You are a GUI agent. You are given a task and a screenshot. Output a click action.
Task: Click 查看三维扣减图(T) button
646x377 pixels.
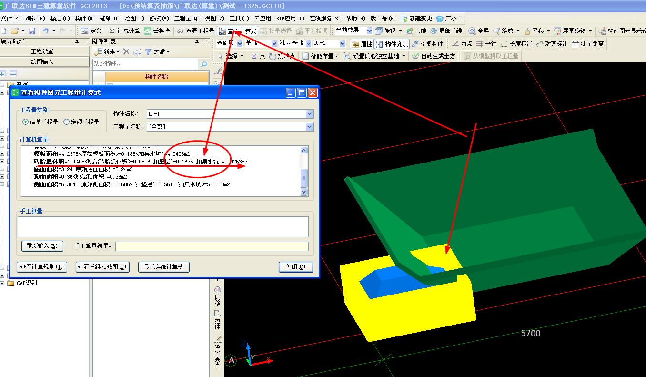coord(103,267)
